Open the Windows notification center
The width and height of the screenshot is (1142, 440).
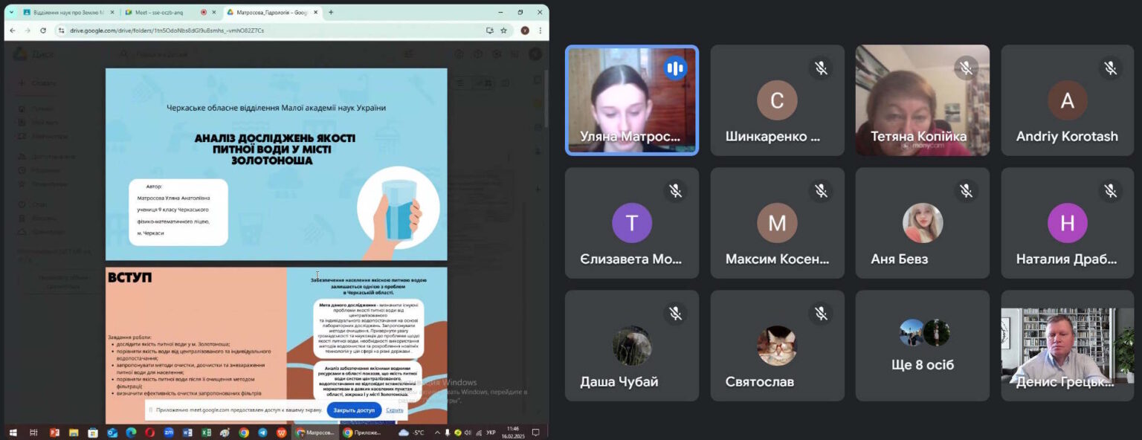tap(535, 433)
